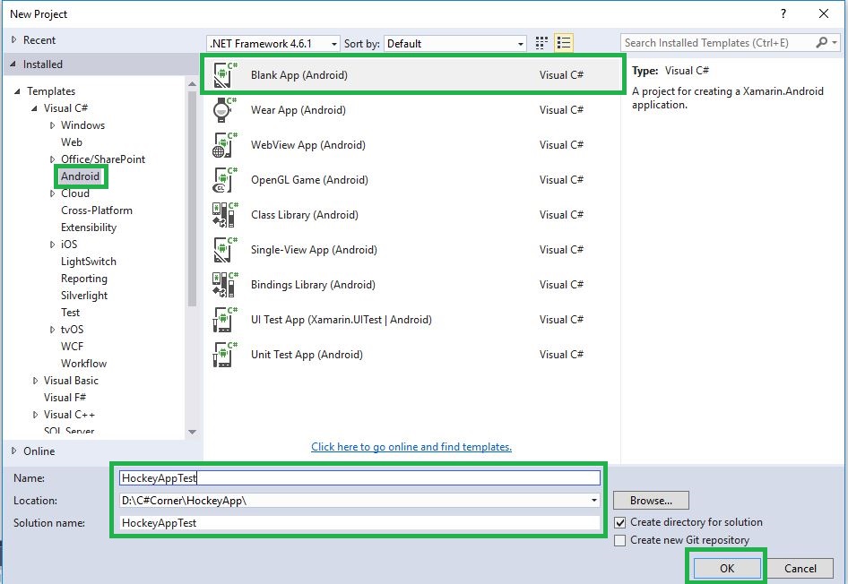Click the Cancel button
This screenshot has width=848, height=584.
(x=800, y=568)
